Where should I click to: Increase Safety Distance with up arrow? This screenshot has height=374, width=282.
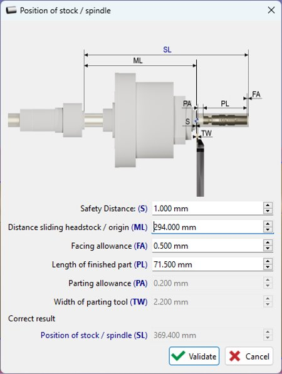[x=268, y=205]
